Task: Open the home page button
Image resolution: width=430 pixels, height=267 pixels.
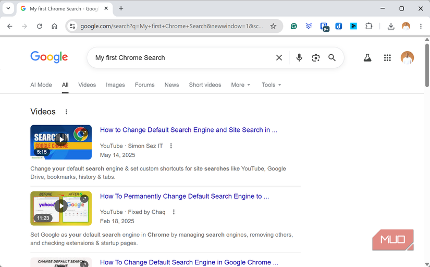Action: click(x=54, y=27)
